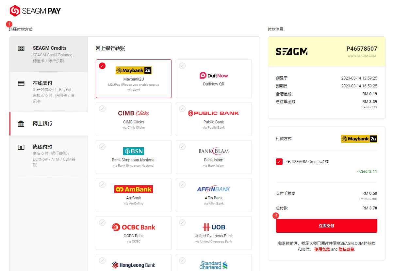
Task: Click the SEAGM PAY logo
Action: (35, 11)
